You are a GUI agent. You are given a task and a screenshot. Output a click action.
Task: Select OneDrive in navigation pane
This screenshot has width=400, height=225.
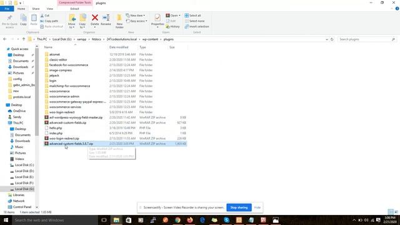pyautogui.click(x=19, y=111)
